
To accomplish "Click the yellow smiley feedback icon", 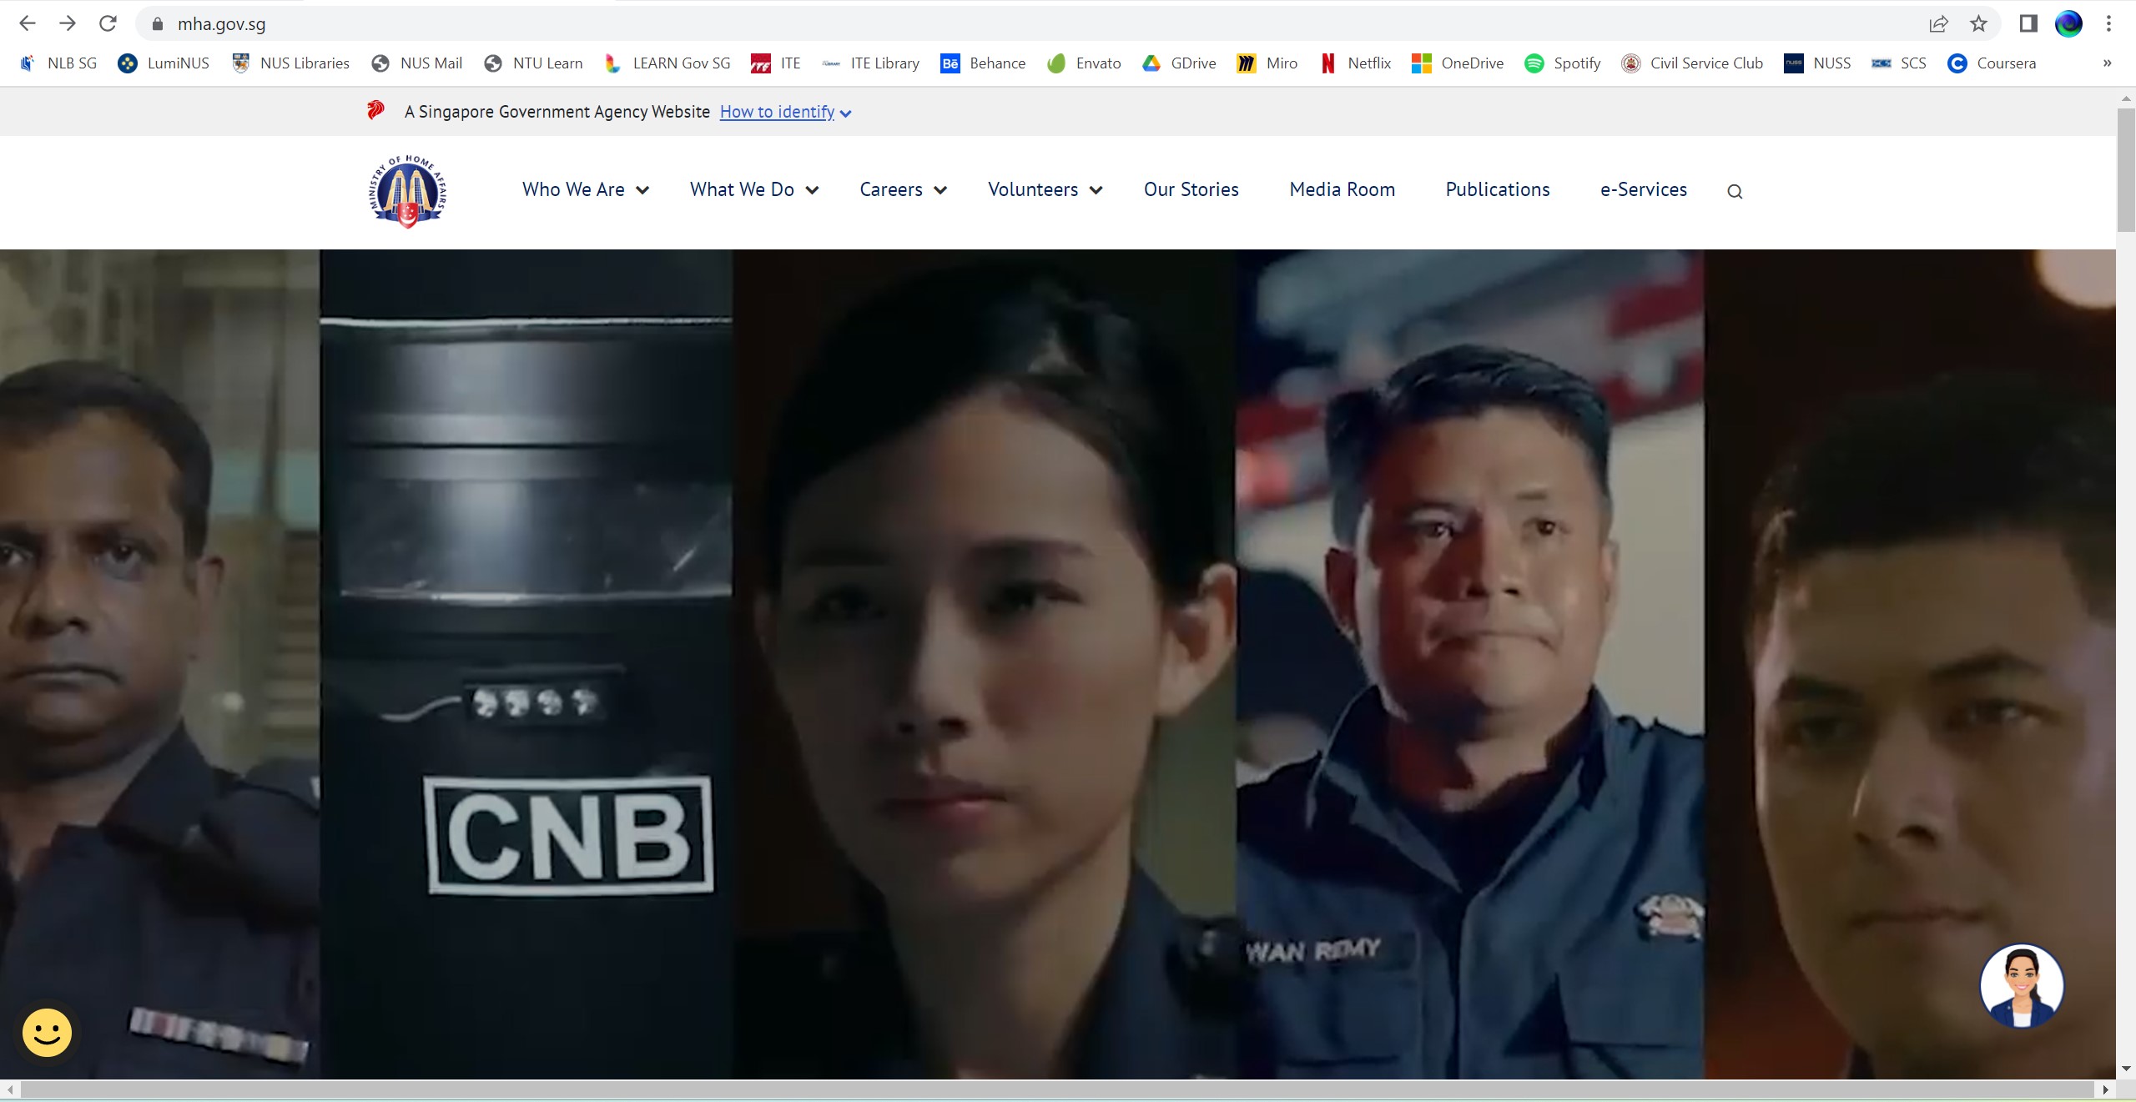I will (47, 1033).
